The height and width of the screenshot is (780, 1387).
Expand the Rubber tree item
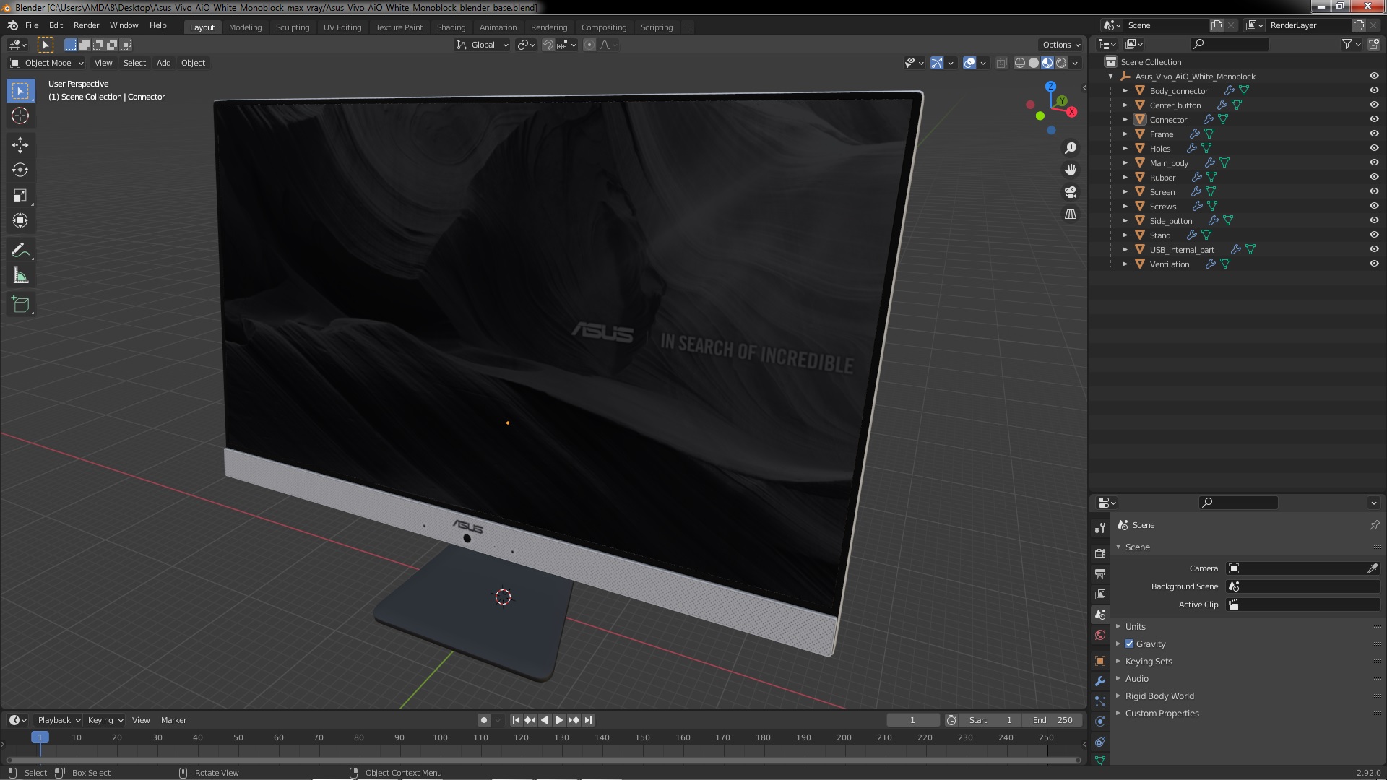click(x=1125, y=178)
